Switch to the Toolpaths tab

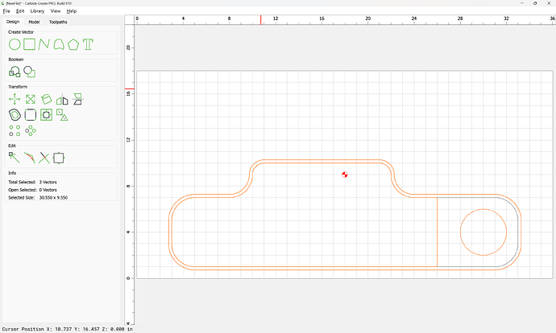(58, 22)
